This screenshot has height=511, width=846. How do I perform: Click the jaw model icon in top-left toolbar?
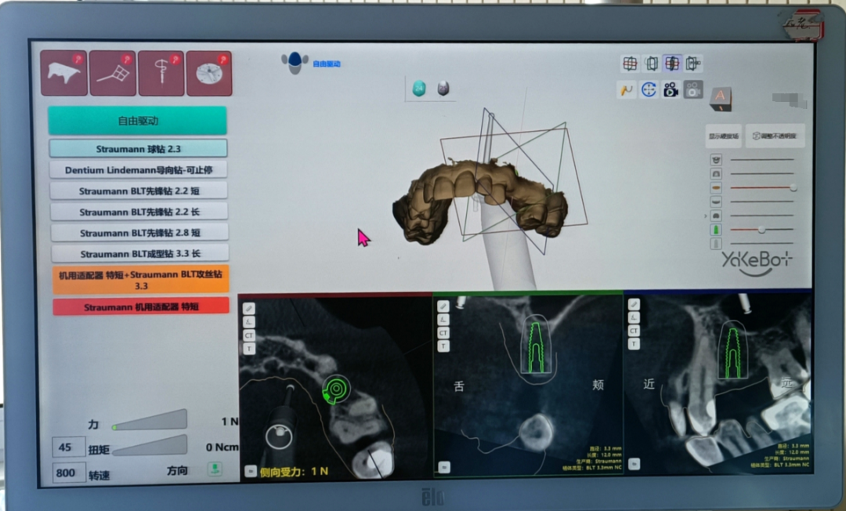(x=63, y=74)
